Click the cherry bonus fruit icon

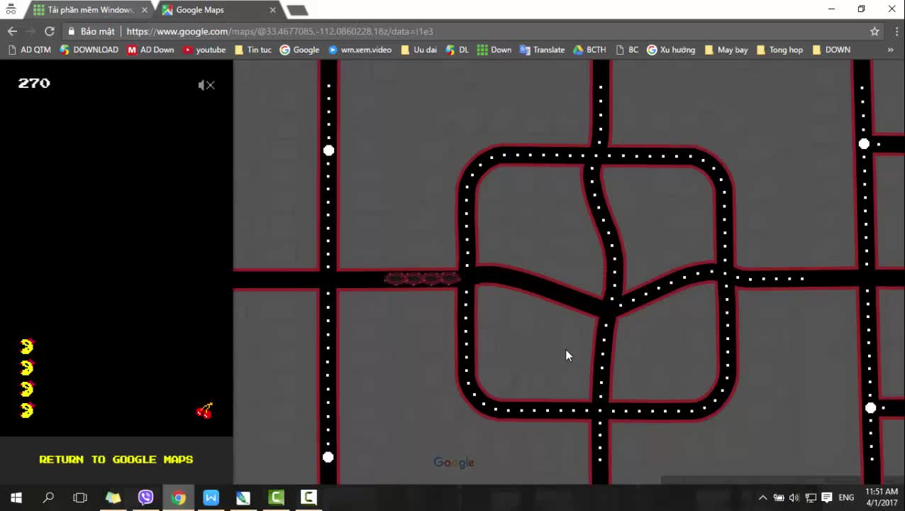[204, 411]
